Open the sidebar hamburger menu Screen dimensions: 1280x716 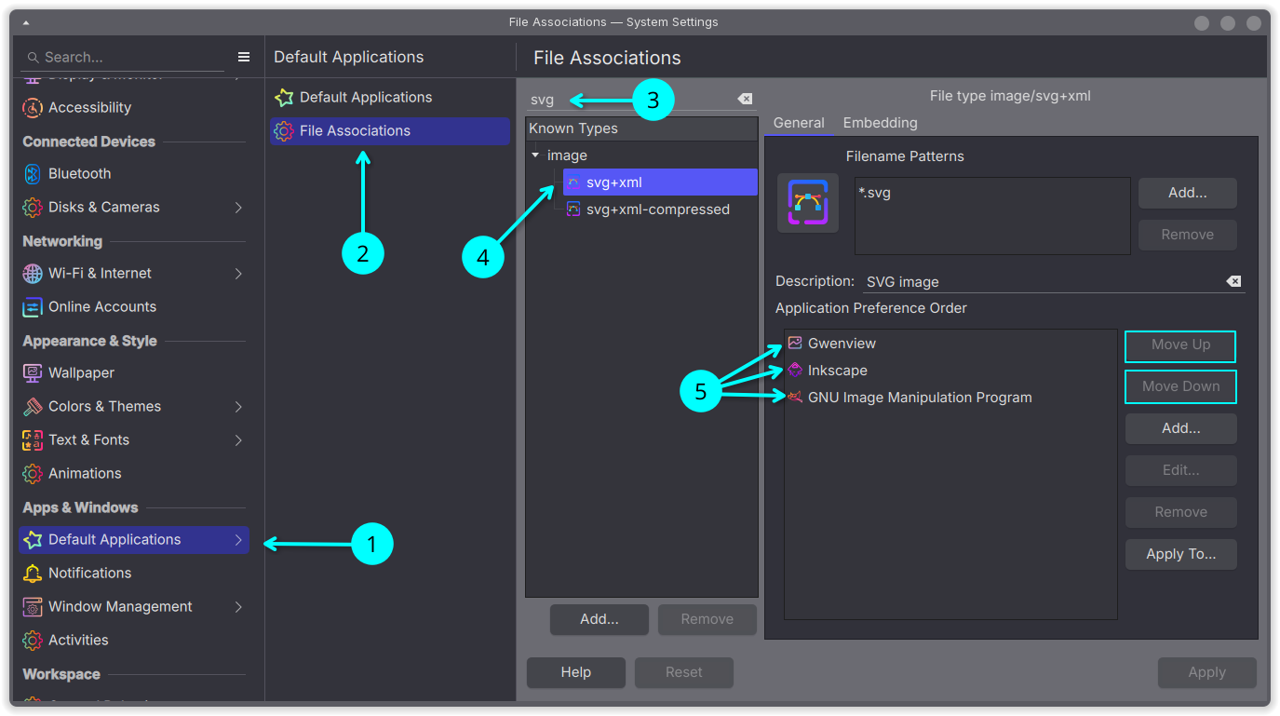(244, 57)
